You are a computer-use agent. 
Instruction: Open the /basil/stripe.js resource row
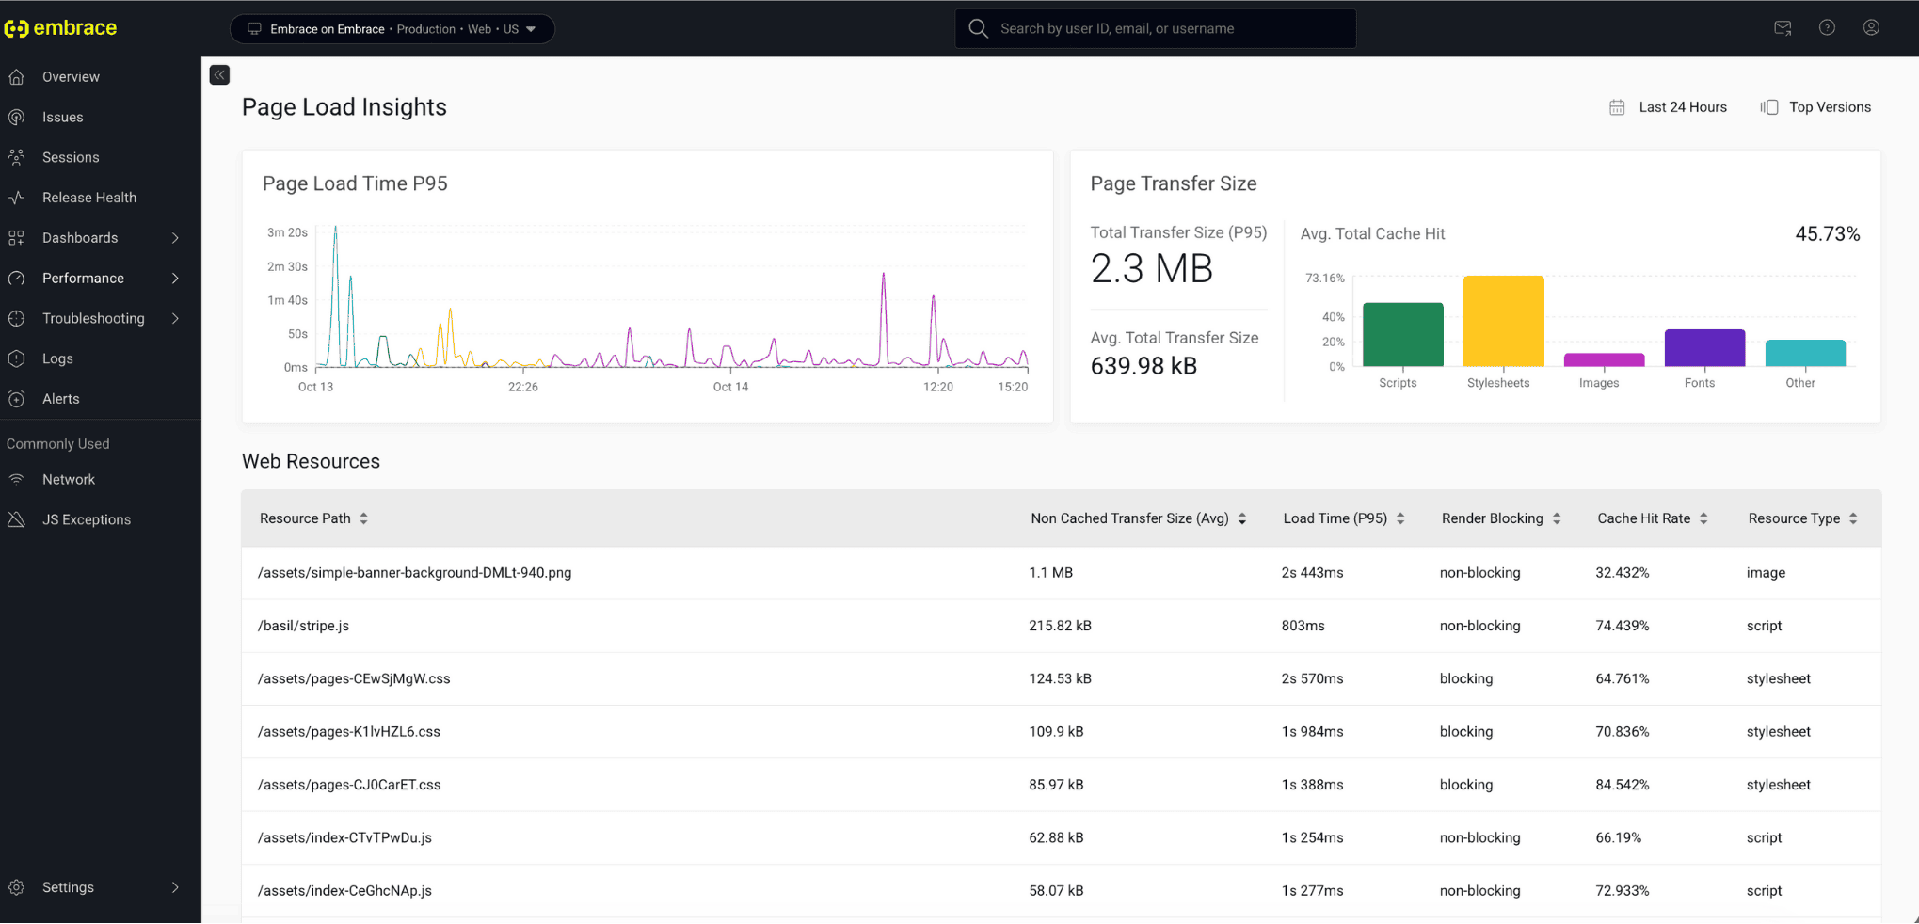tap(304, 626)
